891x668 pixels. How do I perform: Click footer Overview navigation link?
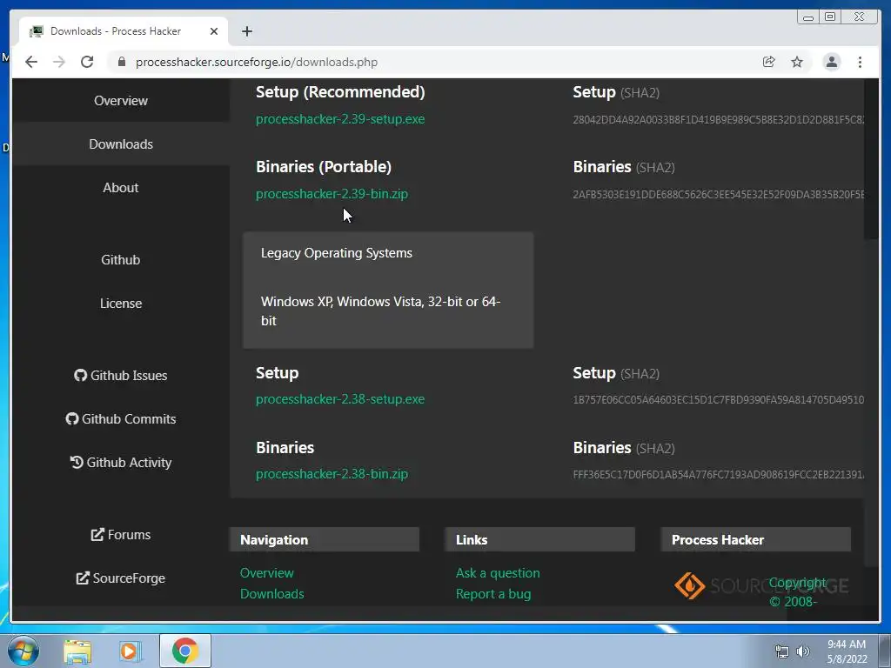(x=266, y=572)
